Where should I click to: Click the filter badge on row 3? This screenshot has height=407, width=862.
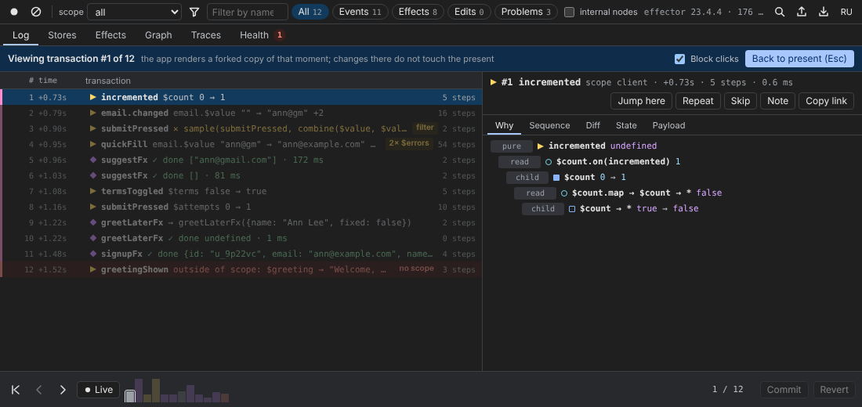click(x=425, y=128)
